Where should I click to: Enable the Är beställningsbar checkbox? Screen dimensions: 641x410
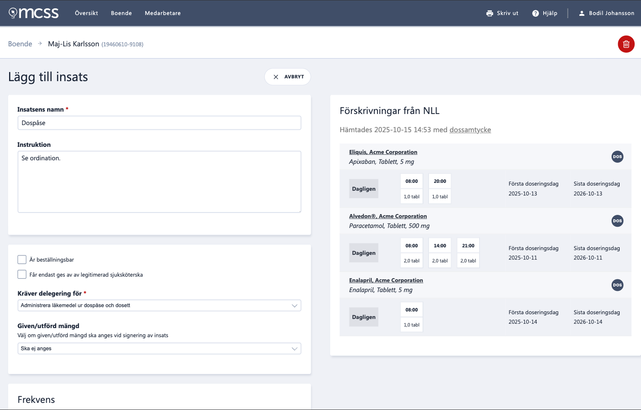(x=22, y=260)
